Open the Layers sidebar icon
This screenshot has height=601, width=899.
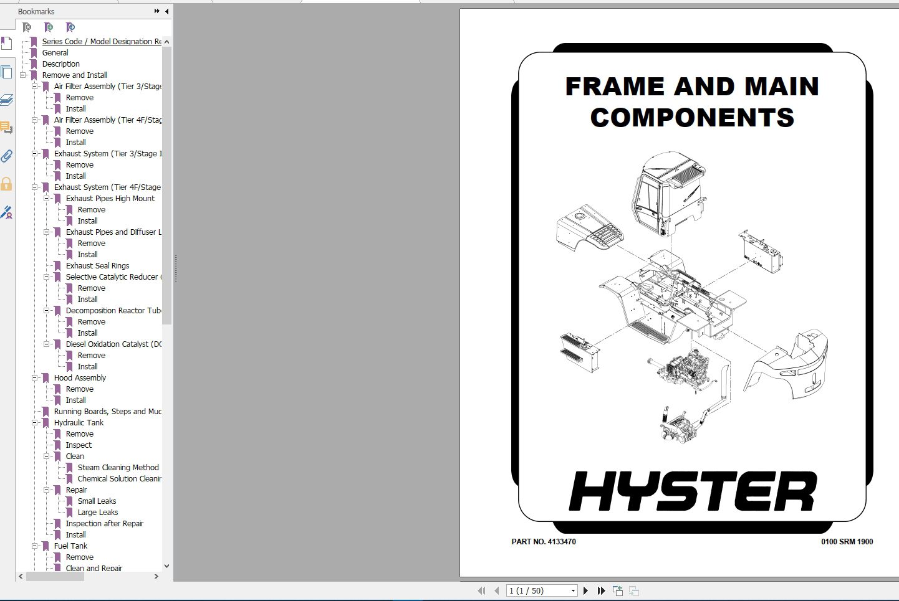(6, 100)
